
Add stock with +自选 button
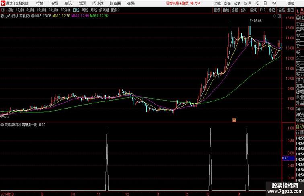pyautogui.click(x=281, y=10)
